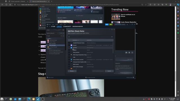This screenshot has height=101, width=180.
Task: Clear the program search field with X
Action: pos(112,37)
